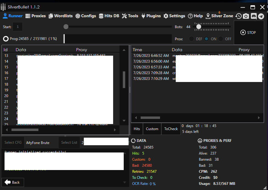The height and width of the screenshot is (190, 268).
Task: Select the OFF proxy mode radio
Action: [221, 39]
